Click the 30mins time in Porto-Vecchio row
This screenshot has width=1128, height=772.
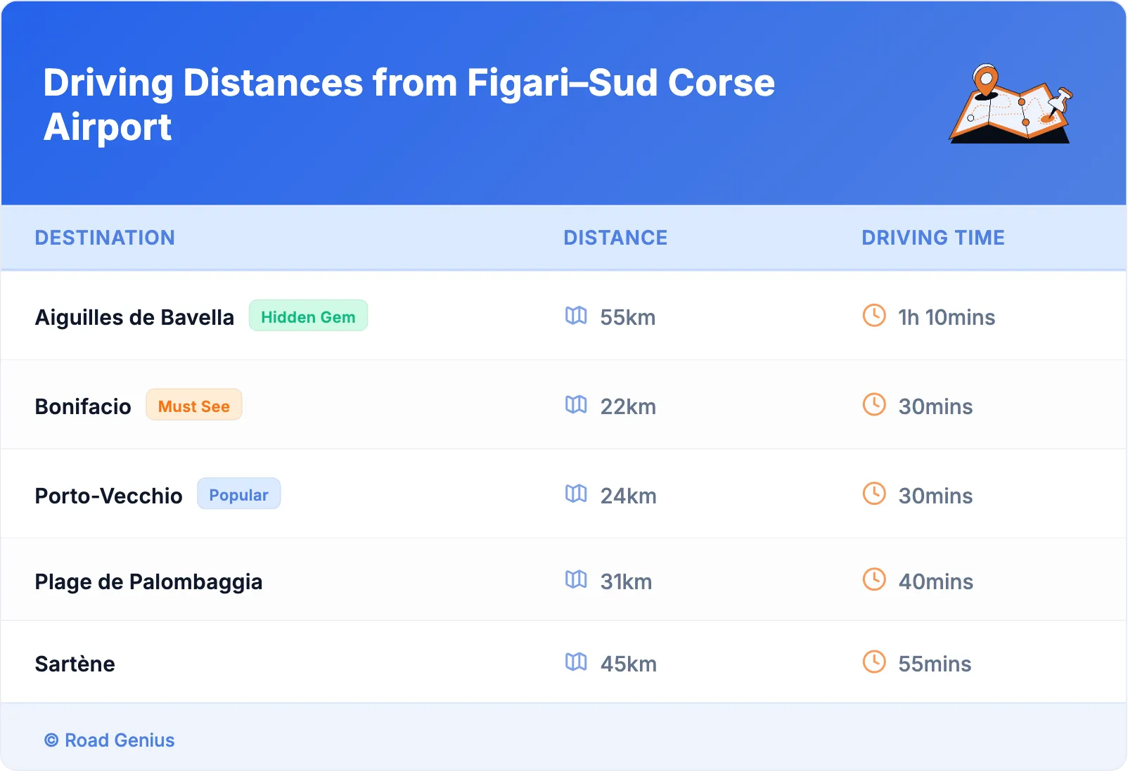point(935,496)
